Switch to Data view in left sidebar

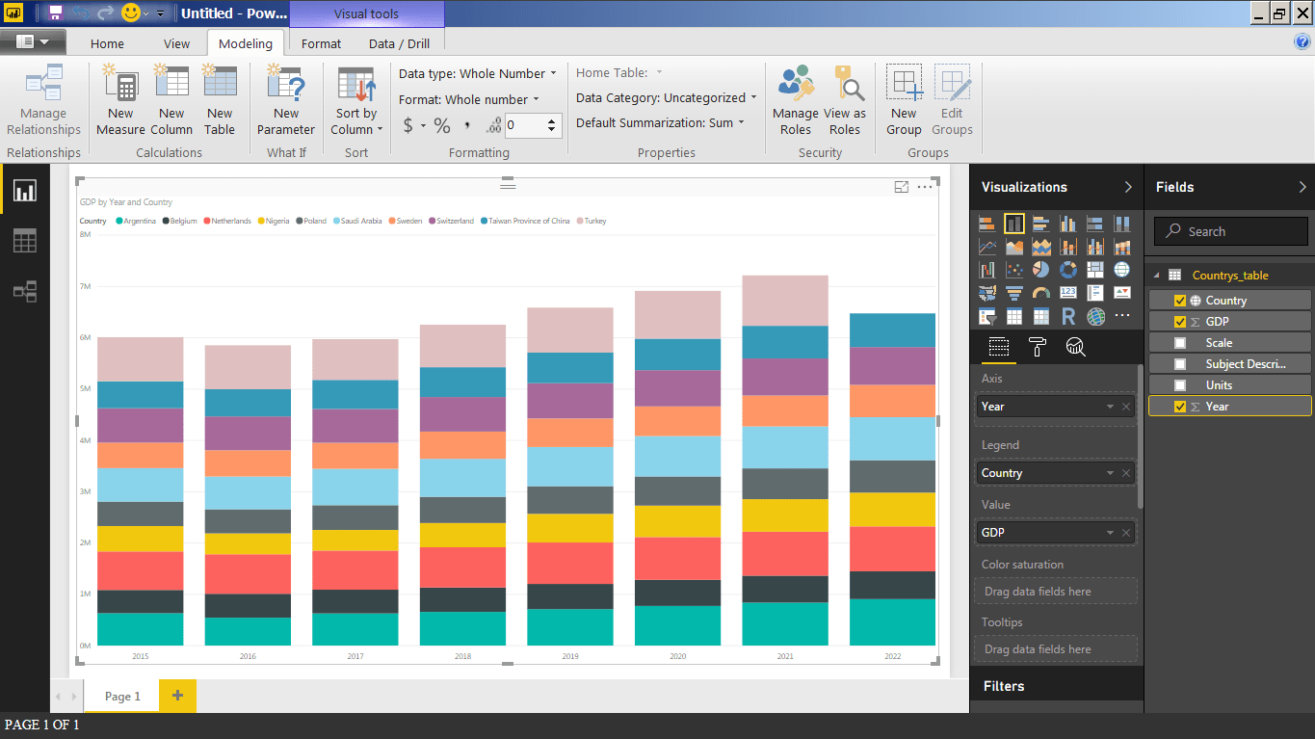click(26, 240)
